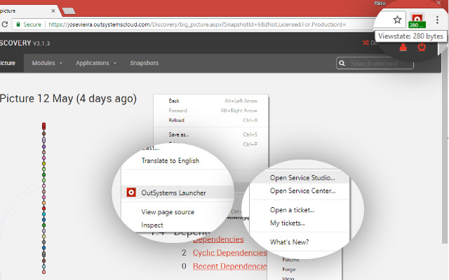The image size is (449, 280).
Task: Select Inspect in the context menu
Action: point(152,225)
